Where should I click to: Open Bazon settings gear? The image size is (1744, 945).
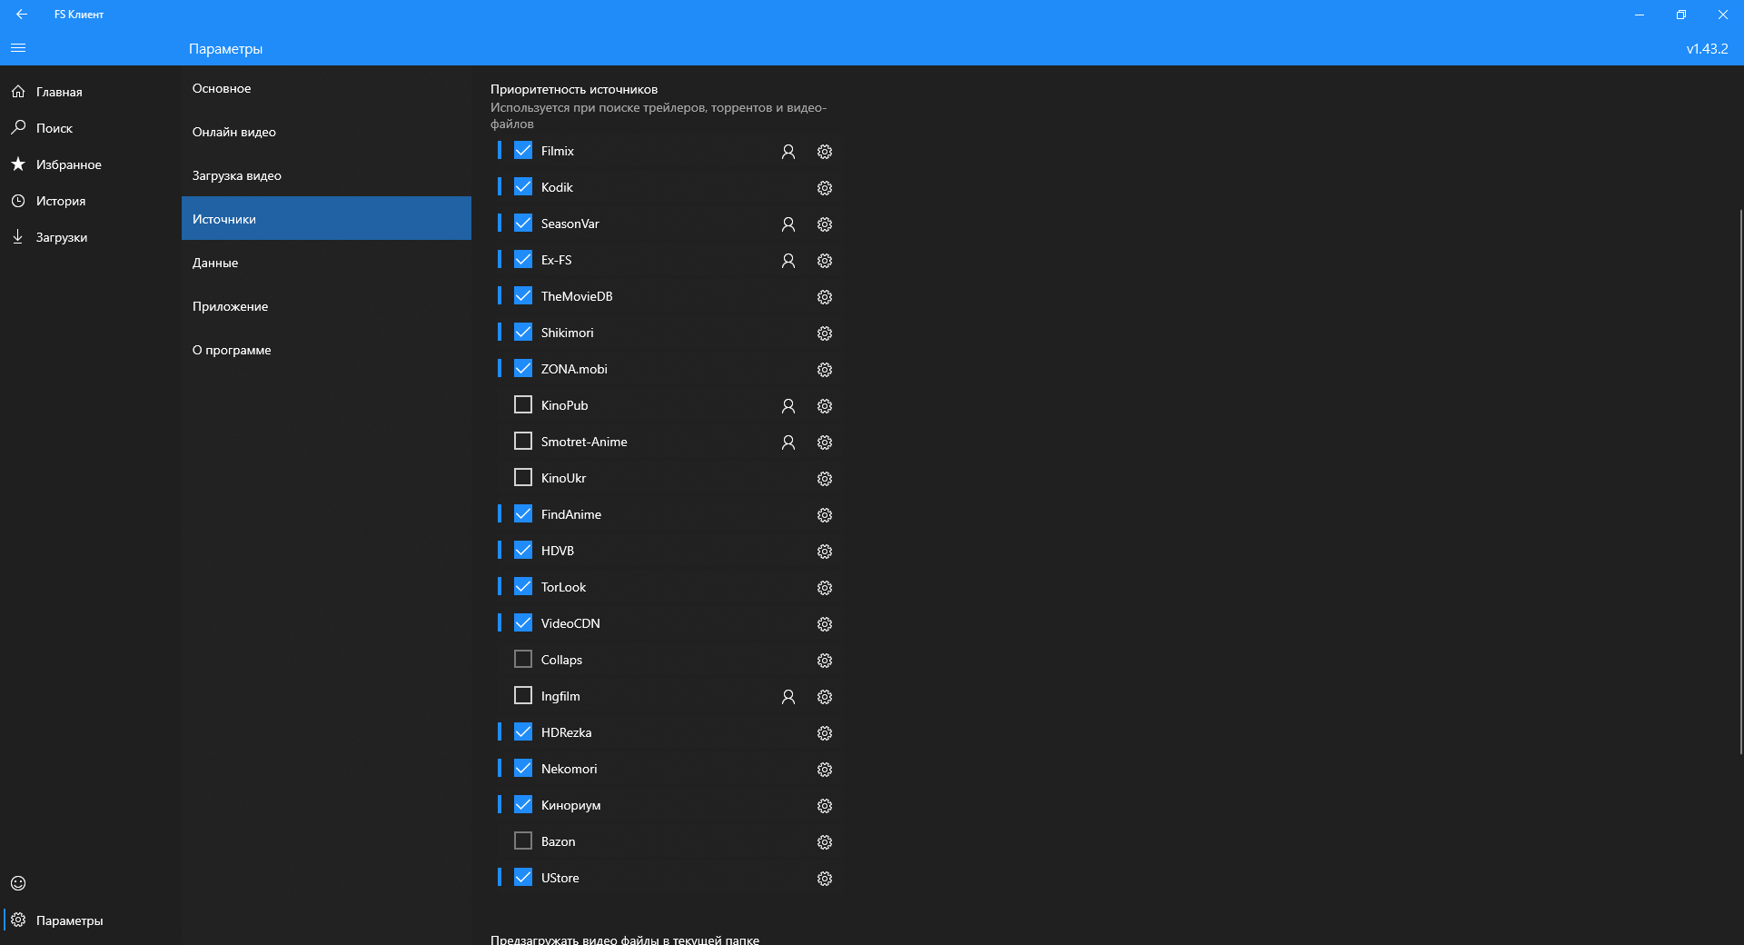(825, 842)
